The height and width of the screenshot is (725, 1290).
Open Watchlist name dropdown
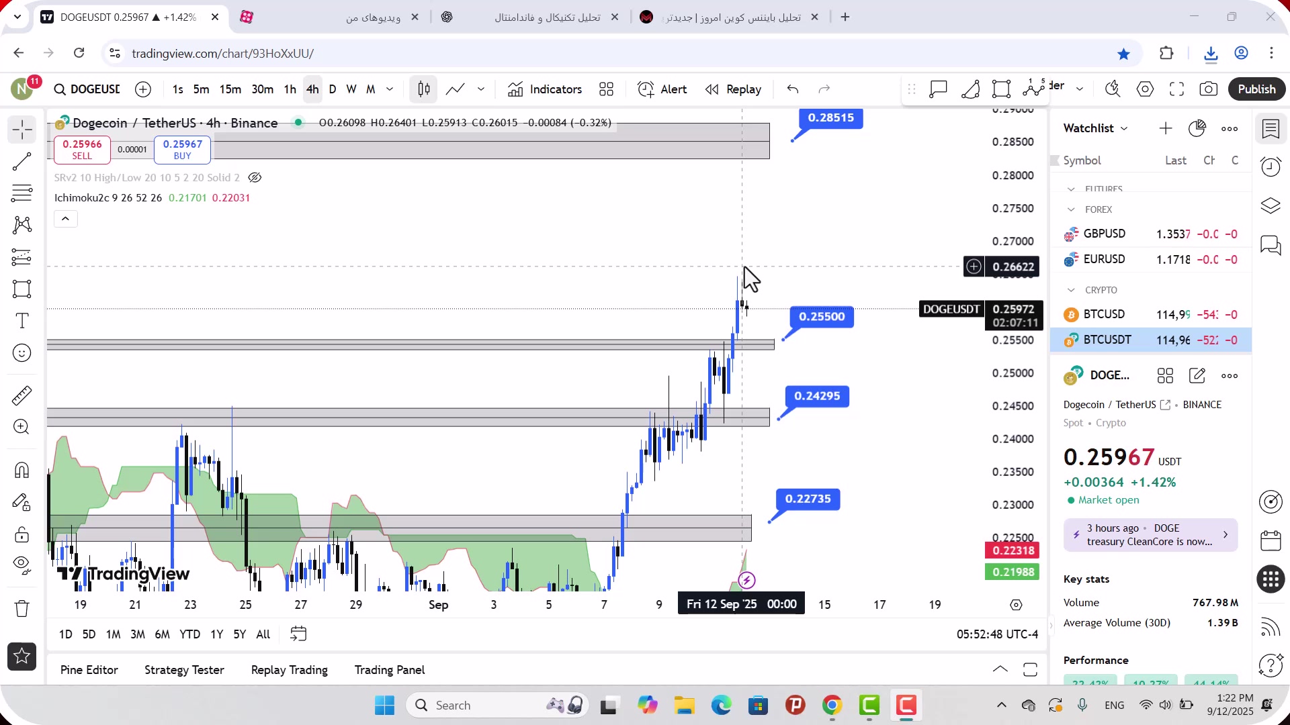tap(1095, 128)
